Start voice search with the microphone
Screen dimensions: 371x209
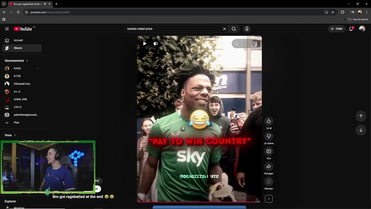tap(247, 29)
